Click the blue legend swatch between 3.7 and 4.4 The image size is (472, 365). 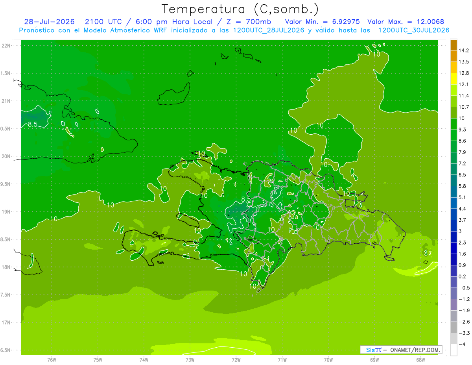pos(454,214)
